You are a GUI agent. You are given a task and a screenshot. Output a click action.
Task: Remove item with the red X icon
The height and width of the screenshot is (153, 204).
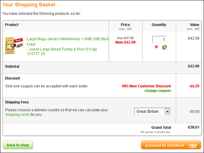pos(156,47)
